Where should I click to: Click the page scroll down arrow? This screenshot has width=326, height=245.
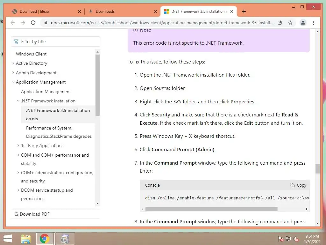(317, 224)
